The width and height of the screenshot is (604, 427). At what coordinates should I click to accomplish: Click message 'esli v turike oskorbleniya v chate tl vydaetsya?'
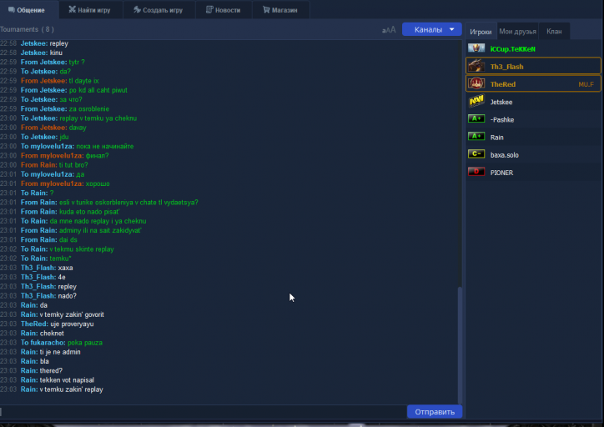pyautogui.click(x=128, y=203)
